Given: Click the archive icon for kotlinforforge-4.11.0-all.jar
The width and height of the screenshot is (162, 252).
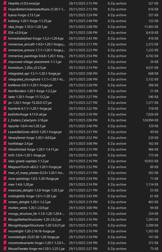Looking at the screenshot, I should (5, 115).
